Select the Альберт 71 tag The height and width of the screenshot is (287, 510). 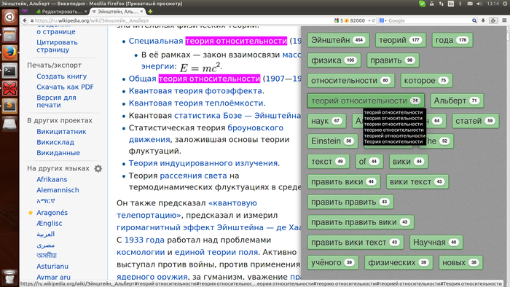pos(457,101)
